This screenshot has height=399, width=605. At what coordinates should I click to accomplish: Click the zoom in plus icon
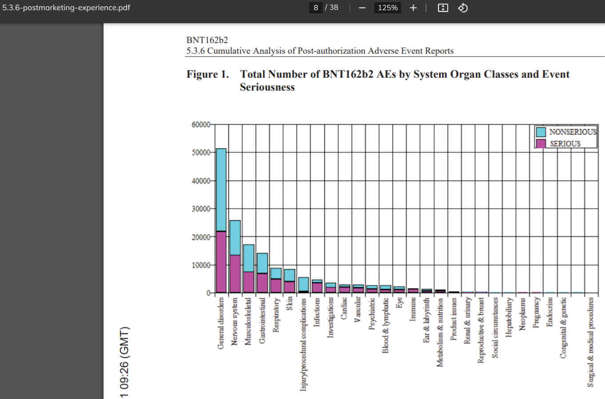[413, 8]
